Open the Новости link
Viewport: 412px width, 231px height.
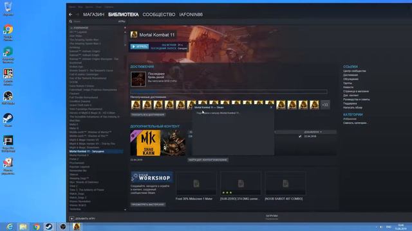[x=348, y=87]
